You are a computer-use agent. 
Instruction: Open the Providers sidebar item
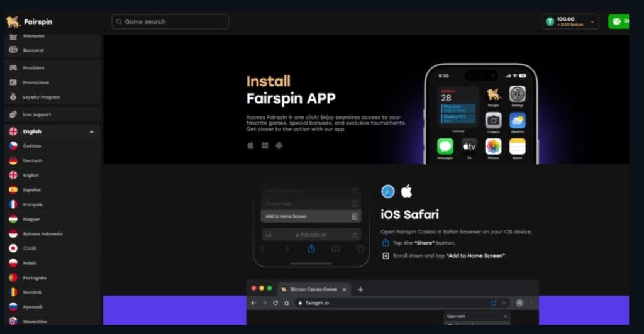tap(53, 68)
